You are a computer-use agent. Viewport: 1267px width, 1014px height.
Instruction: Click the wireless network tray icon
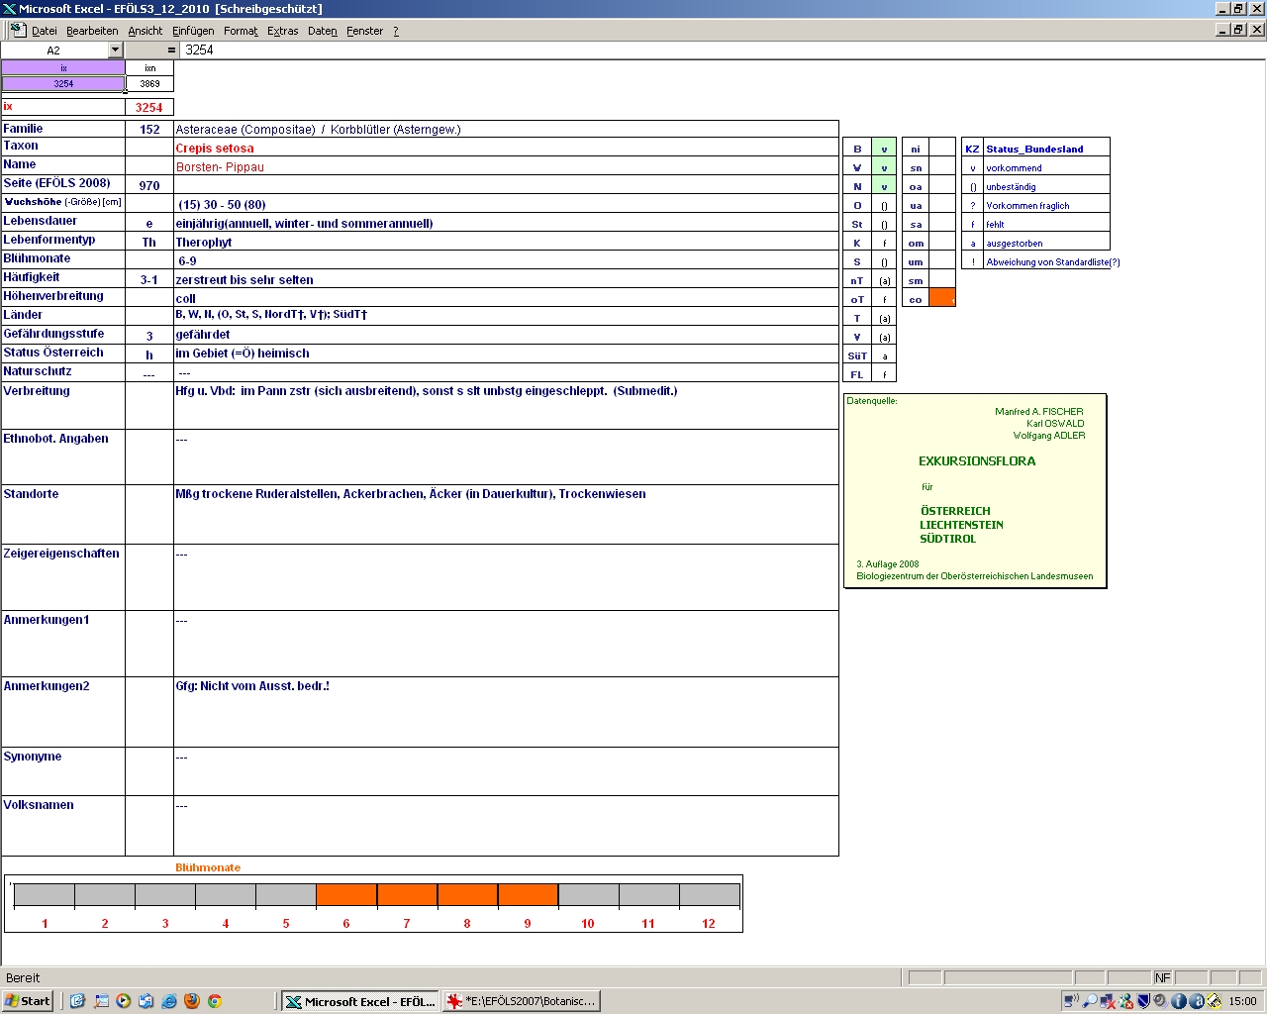point(1071,1001)
